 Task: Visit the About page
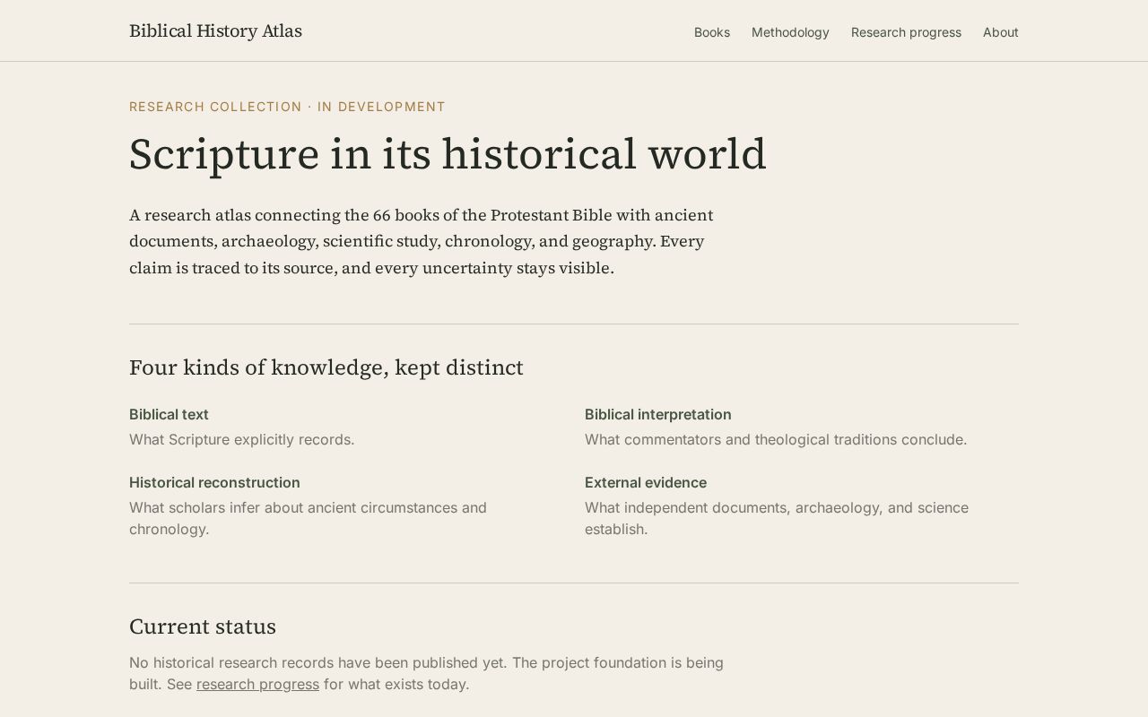1000,32
